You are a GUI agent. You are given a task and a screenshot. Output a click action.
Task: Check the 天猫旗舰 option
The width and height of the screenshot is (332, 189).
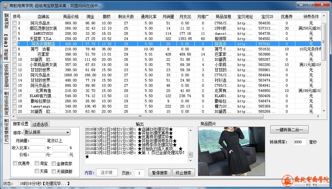coord(54,171)
